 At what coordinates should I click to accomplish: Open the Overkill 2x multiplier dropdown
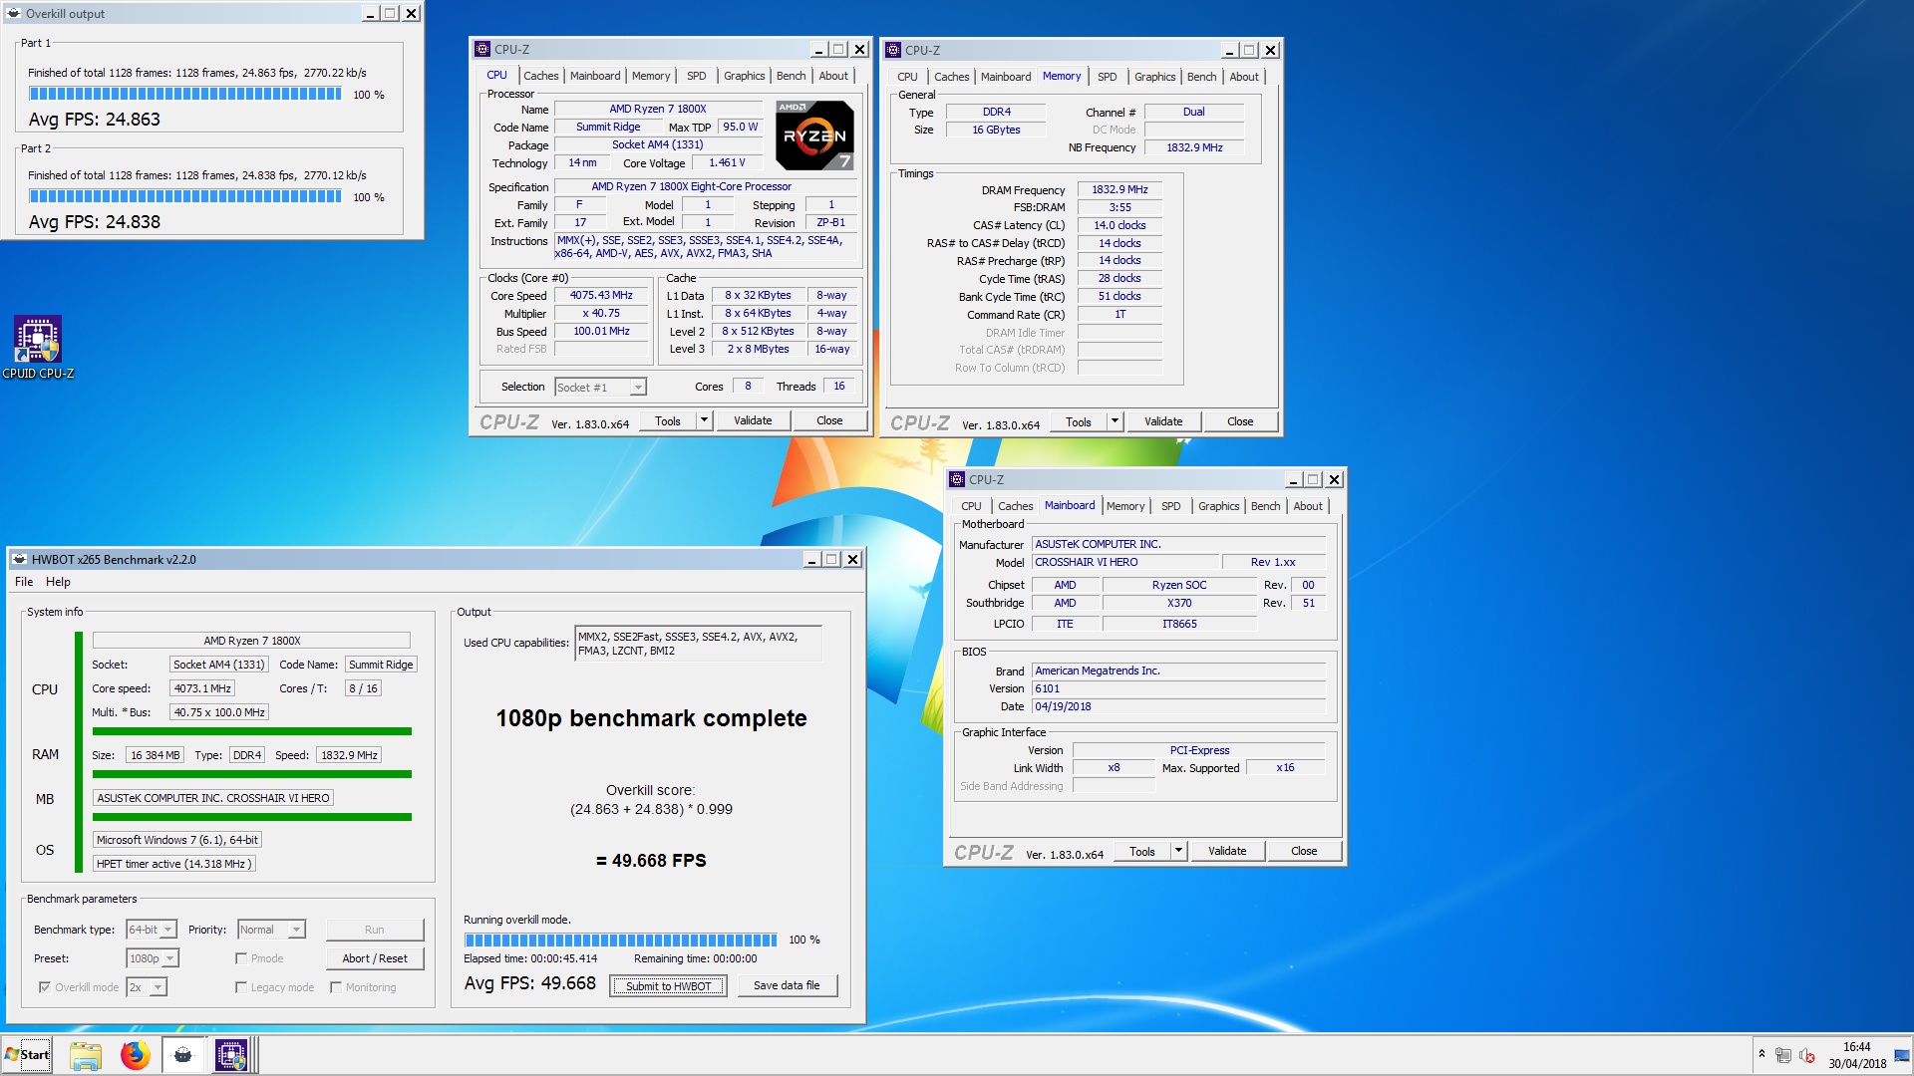pos(147,987)
